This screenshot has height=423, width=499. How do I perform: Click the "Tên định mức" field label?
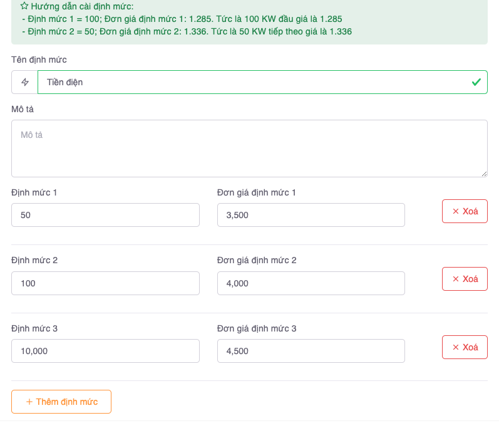pyautogui.click(x=39, y=60)
